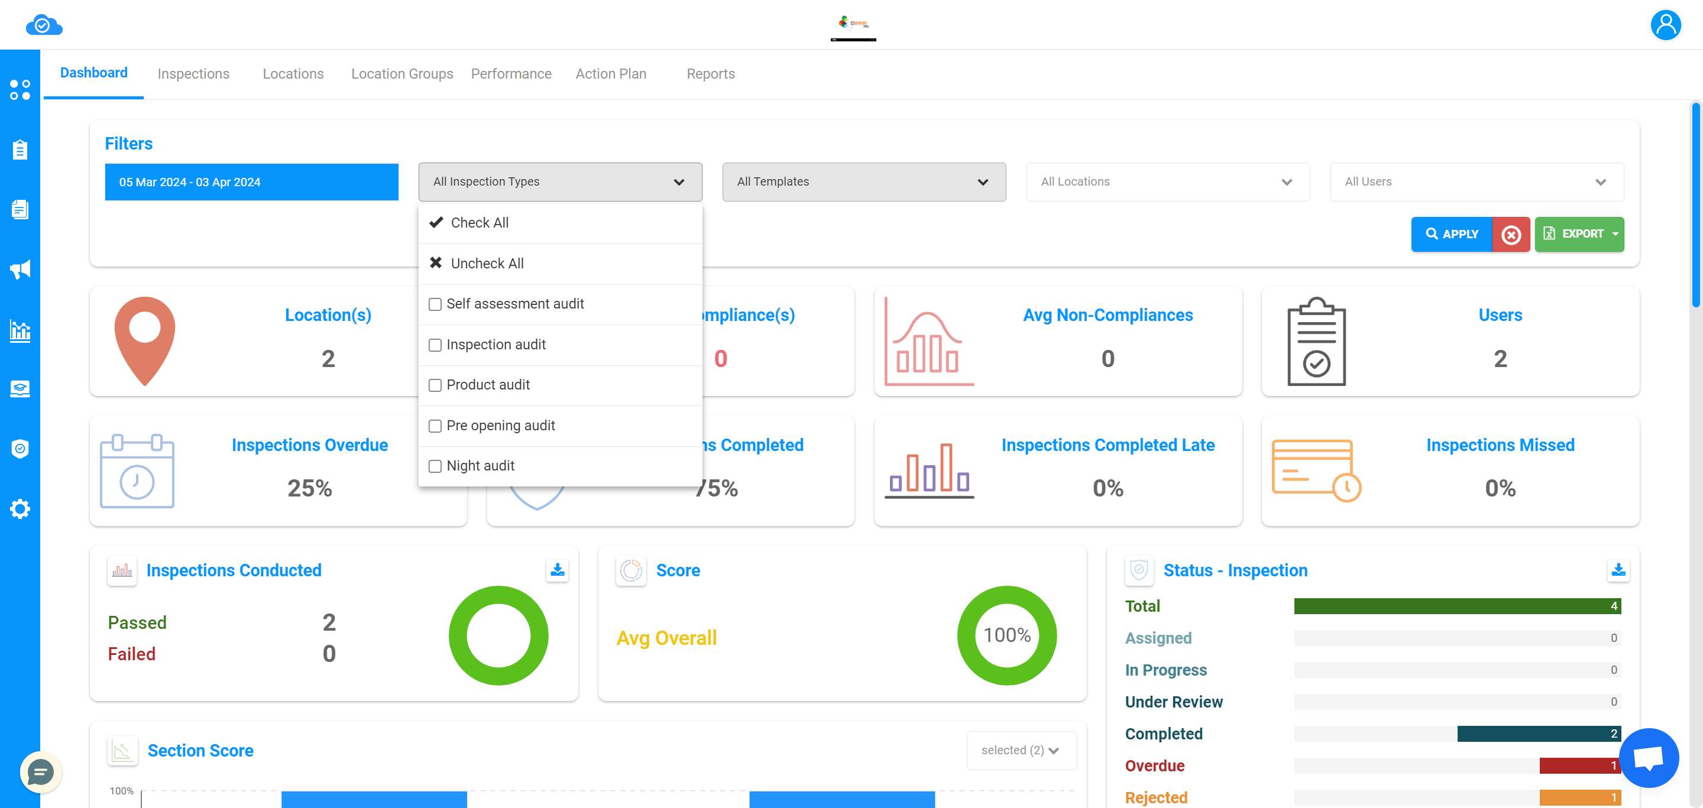
Task: Navigate to the Performance tab
Action: pyautogui.click(x=510, y=74)
